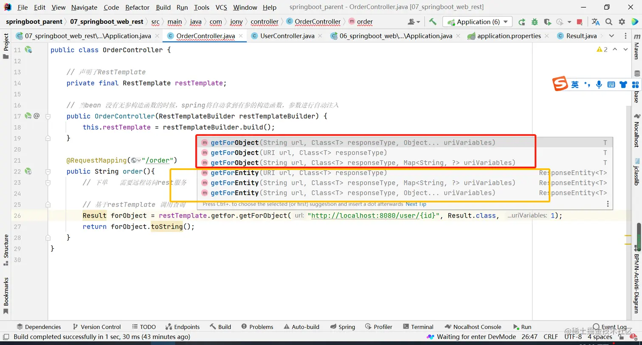
Task: Open the Refactor menu
Action: click(137, 7)
